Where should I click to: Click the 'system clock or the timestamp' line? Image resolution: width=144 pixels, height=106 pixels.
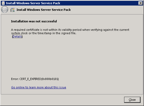tap(44, 33)
